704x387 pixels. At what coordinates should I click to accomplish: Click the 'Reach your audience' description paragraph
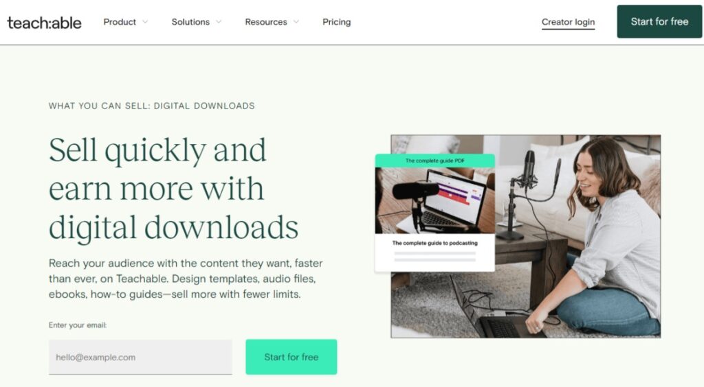pyautogui.click(x=186, y=279)
